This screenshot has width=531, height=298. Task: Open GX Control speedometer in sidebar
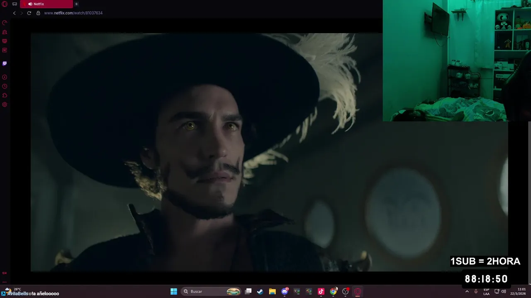(5, 23)
